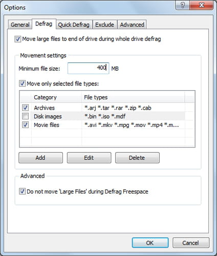The width and height of the screenshot is (217, 256).
Task: Switch to the General tab
Action: tap(20, 25)
